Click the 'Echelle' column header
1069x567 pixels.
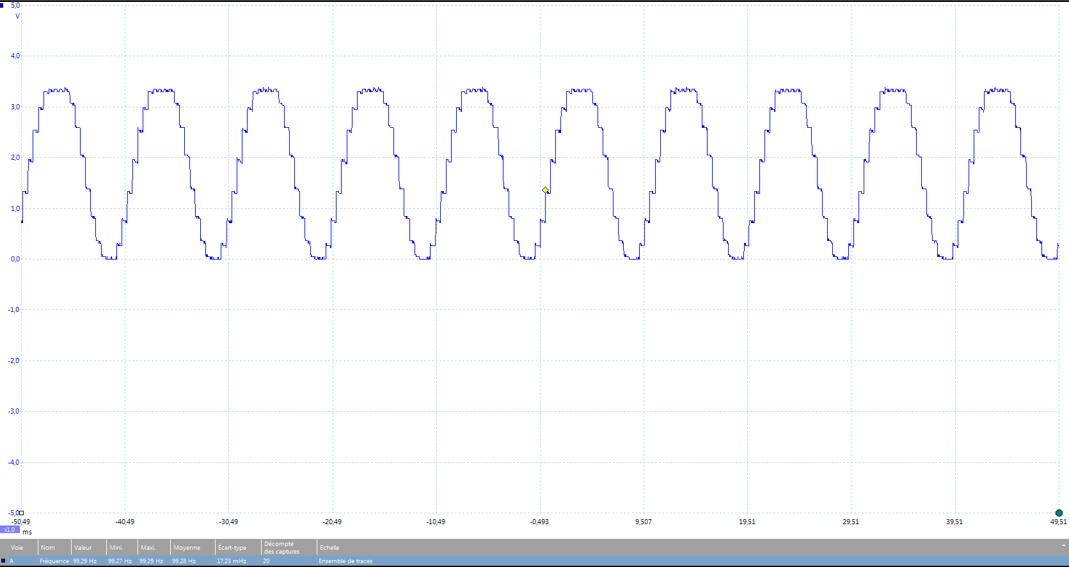coord(329,548)
